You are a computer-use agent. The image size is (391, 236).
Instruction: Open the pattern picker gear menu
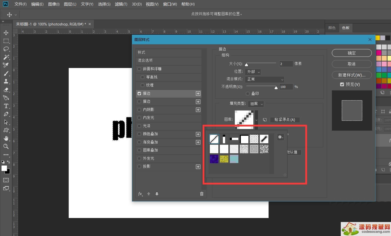(280, 137)
